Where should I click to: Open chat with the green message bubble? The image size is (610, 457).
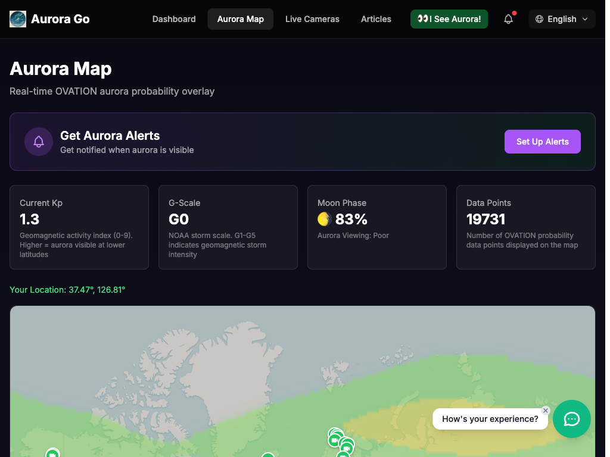pyautogui.click(x=571, y=419)
